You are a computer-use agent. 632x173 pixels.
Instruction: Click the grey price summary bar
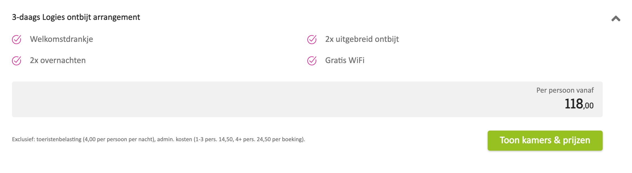point(307,99)
